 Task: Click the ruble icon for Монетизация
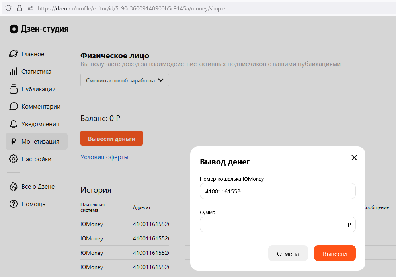(14, 141)
